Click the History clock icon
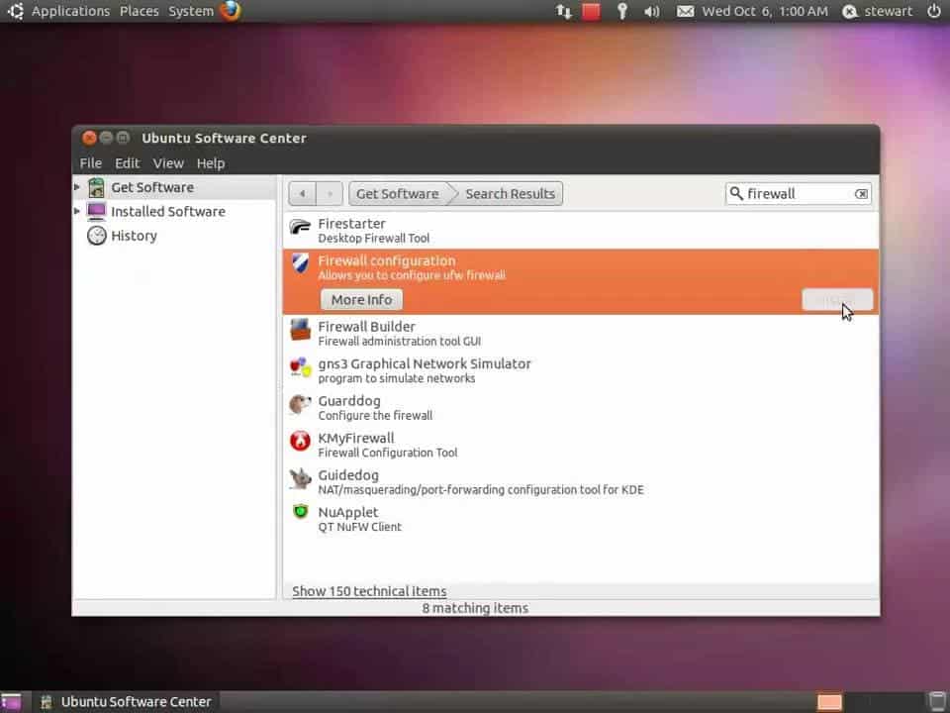Viewport: 950px width, 713px height. (96, 236)
